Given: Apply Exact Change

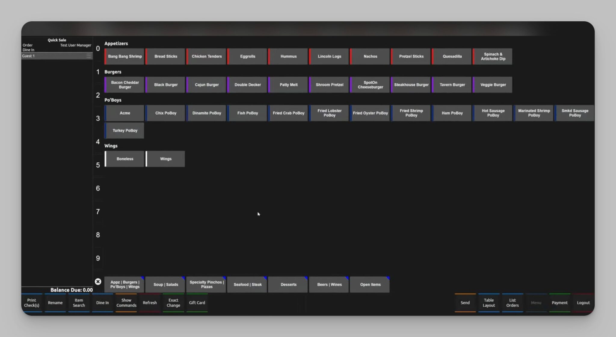Looking at the screenshot, I should click(x=173, y=303).
